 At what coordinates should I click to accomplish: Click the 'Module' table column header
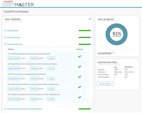click(11, 49)
